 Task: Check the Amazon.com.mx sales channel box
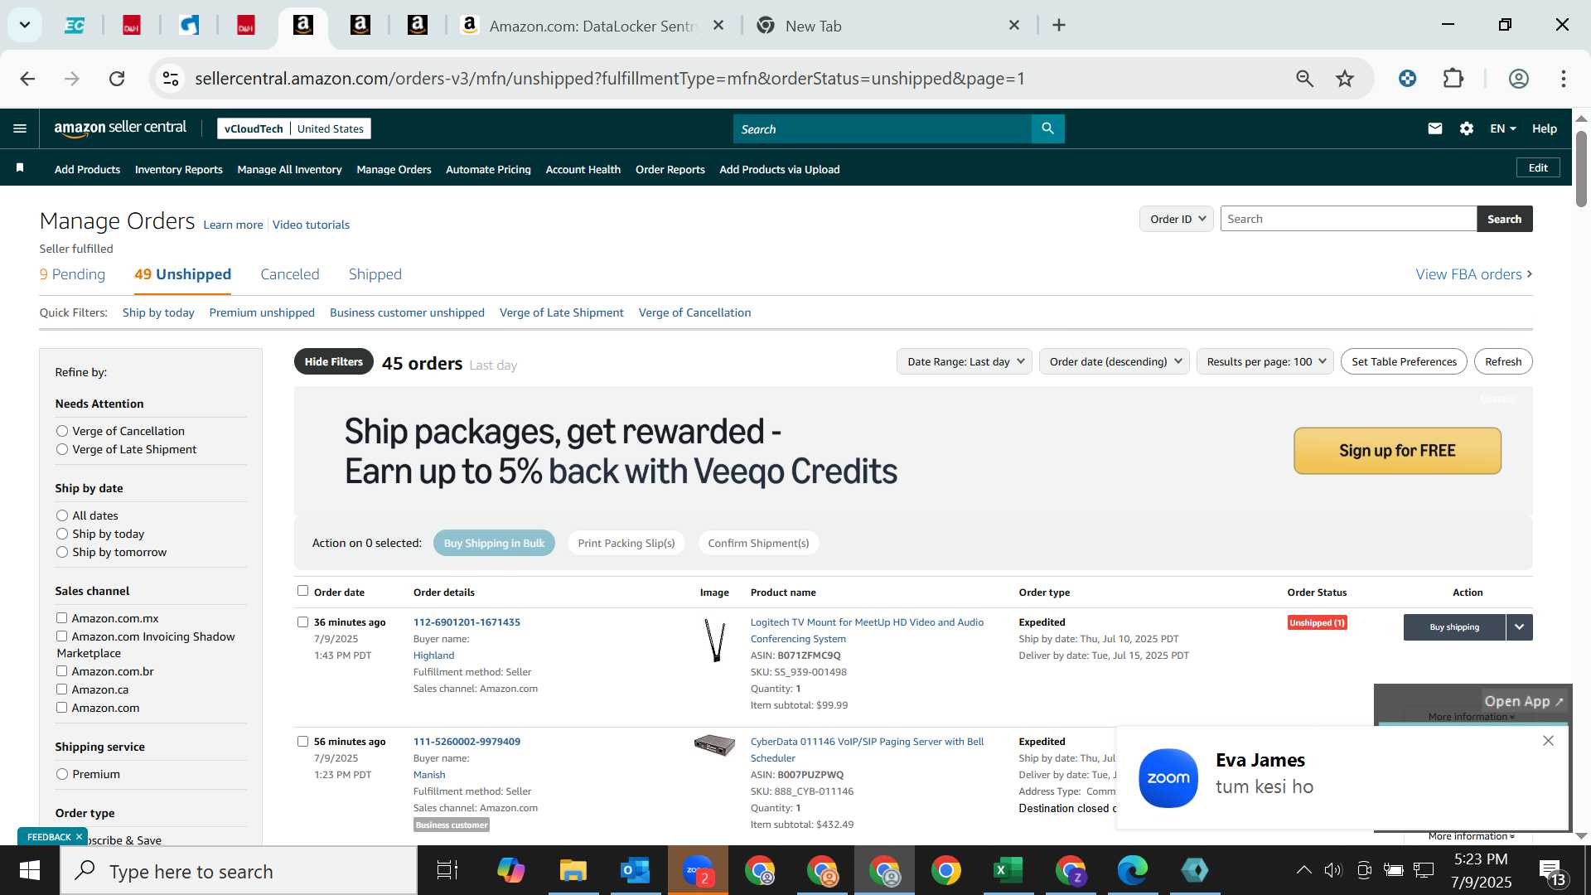point(61,618)
